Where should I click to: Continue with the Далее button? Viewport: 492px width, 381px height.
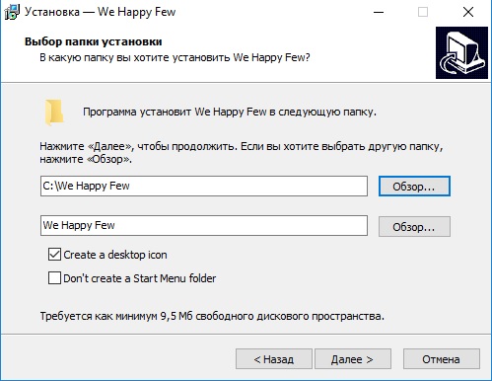pyautogui.click(x=353, y=359)
